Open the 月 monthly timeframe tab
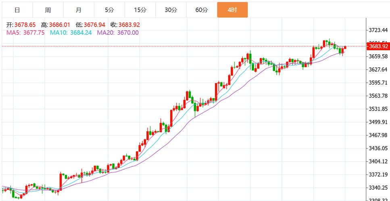 [x=79, y=10]
